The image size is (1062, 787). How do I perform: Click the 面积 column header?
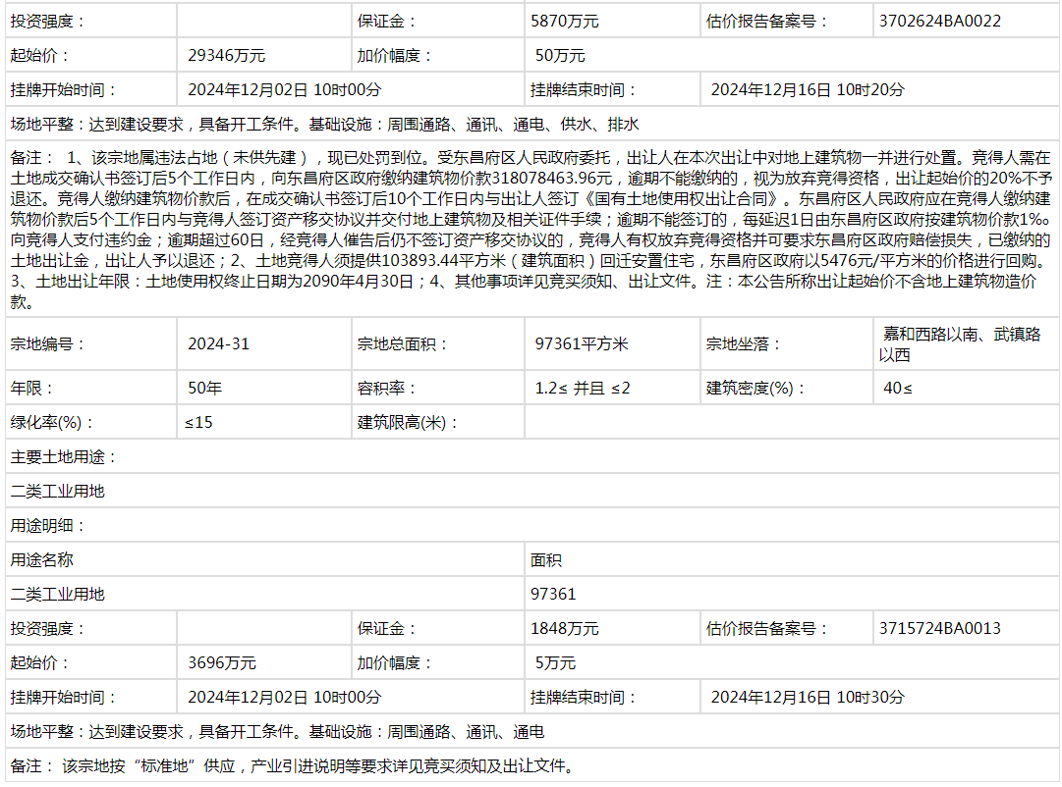pos(546,560)
